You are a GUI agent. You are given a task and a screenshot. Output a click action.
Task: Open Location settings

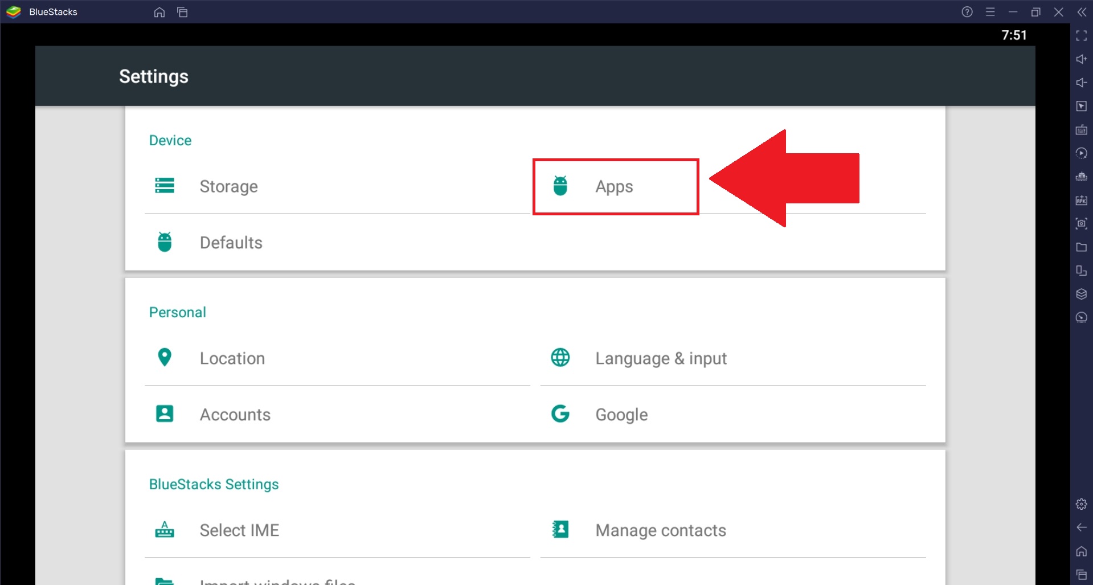coord(337,358)
